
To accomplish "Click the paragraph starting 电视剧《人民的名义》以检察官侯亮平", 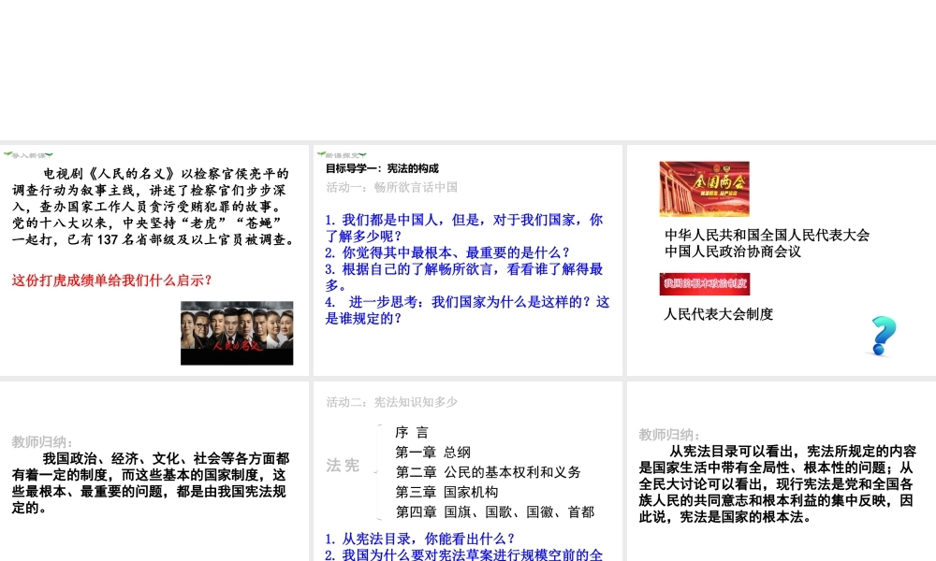I will click(154, 207).
